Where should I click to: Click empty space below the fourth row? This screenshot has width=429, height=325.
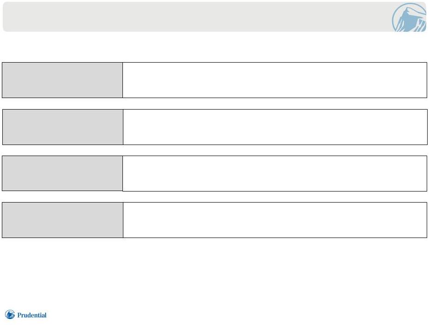214,272
